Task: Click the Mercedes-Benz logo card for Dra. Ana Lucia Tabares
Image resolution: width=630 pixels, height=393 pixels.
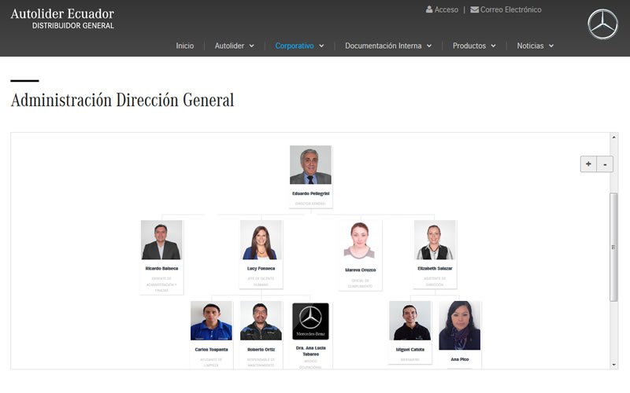Action: pos(310,321)
